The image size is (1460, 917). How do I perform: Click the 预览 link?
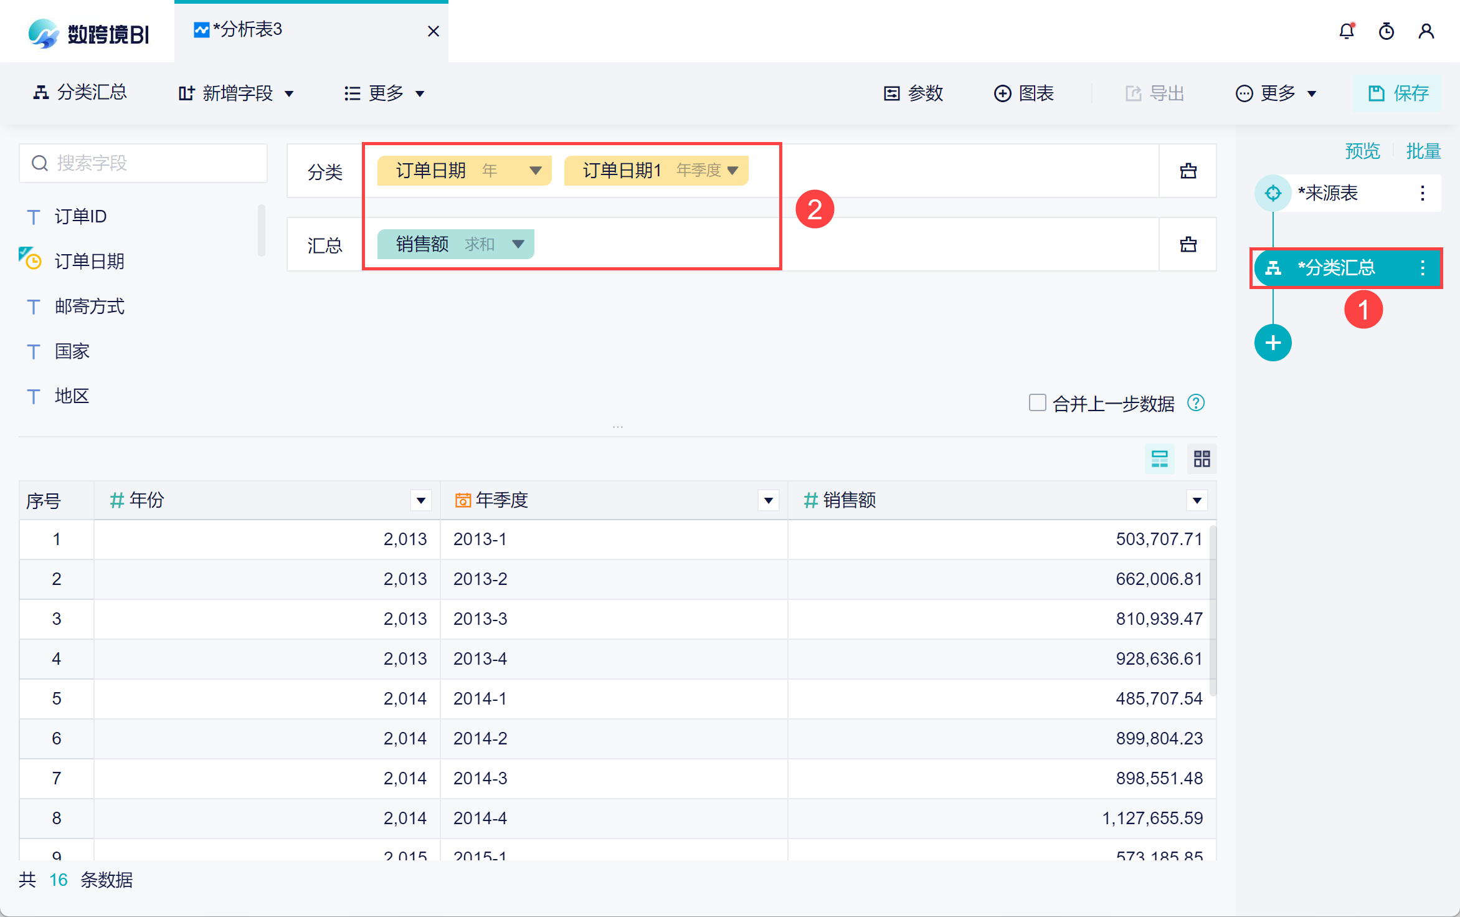pos(1362,151)
